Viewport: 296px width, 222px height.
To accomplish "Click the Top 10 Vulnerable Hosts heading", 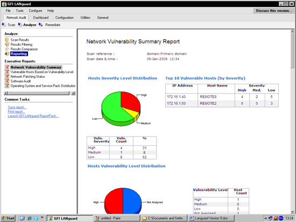I will [205, 78].
